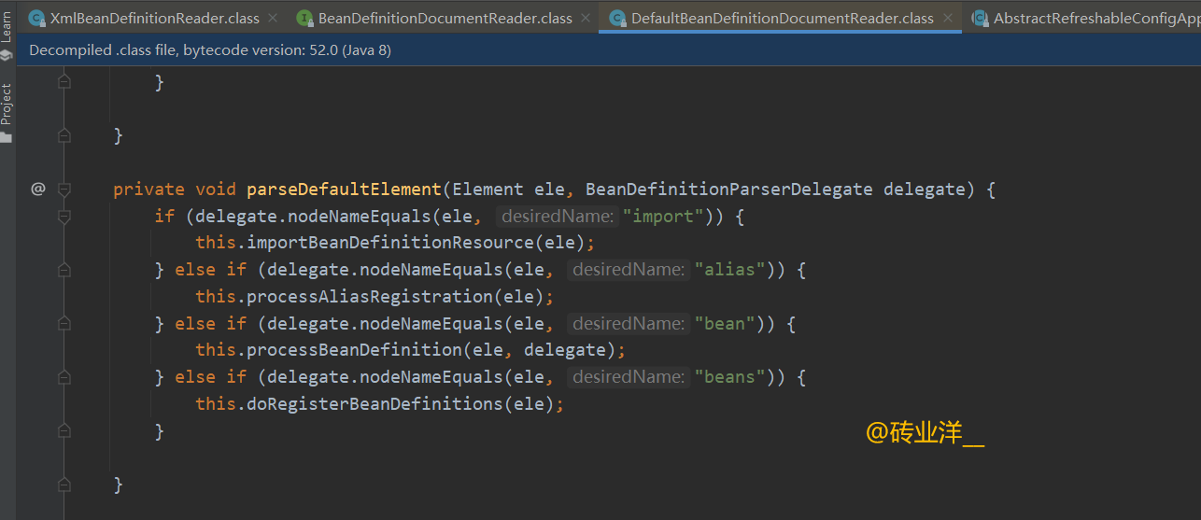Open the Project tool window

point(7,105)
